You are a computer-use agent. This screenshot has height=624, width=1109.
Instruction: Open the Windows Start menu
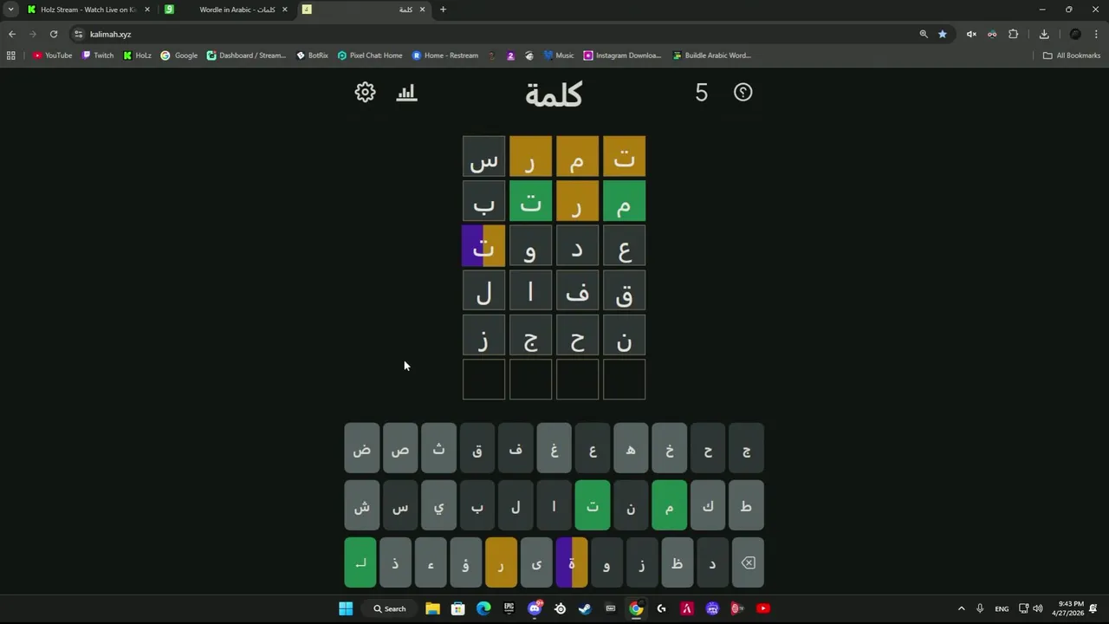[x=346, y=608]
